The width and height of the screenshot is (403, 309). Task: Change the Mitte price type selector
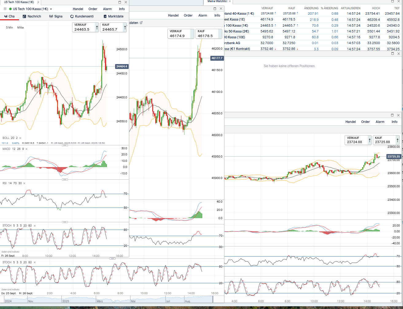21,28
